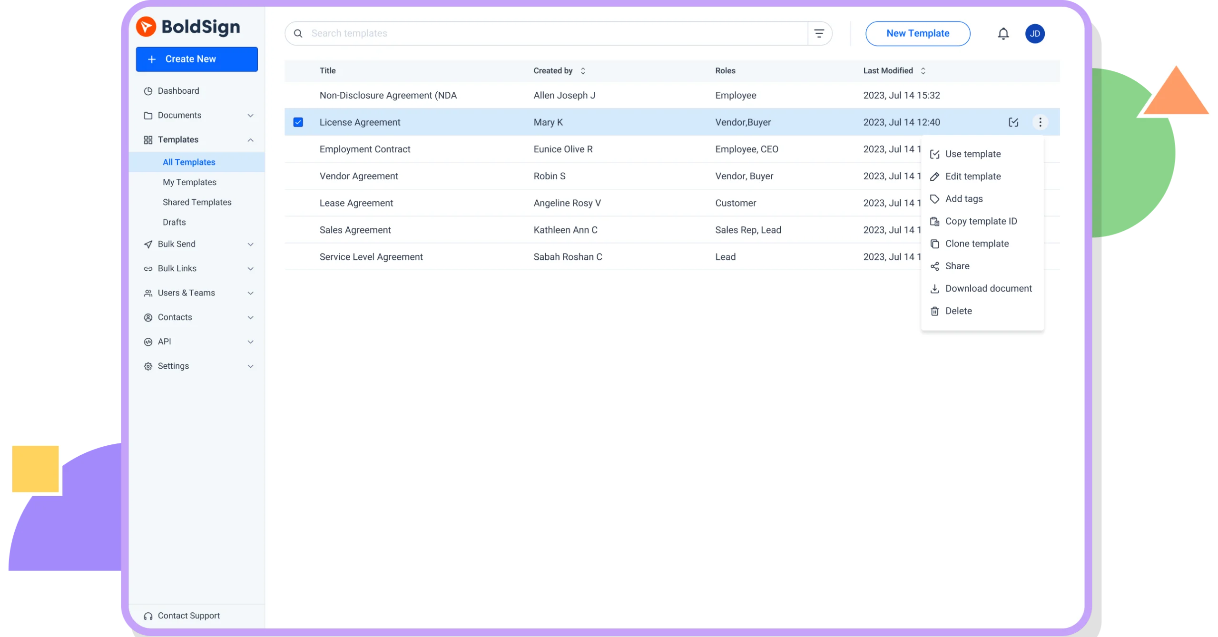This screenshot has height=637, width=1218.
Task: Open the filter options icon beside search
Action: (x=820, y=33)
